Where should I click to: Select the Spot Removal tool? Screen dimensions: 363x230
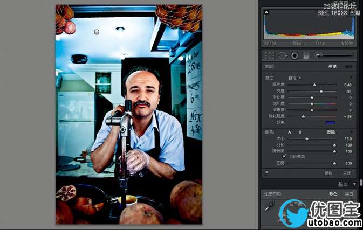pos(283,55)
